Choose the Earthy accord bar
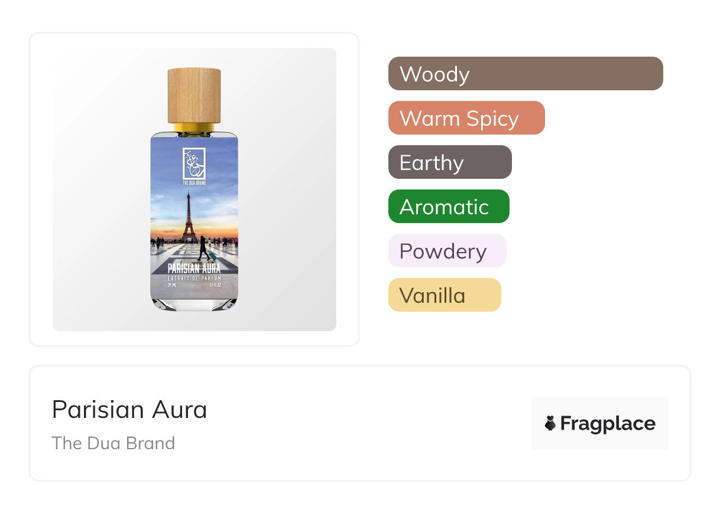 click(x=449, y=162)
